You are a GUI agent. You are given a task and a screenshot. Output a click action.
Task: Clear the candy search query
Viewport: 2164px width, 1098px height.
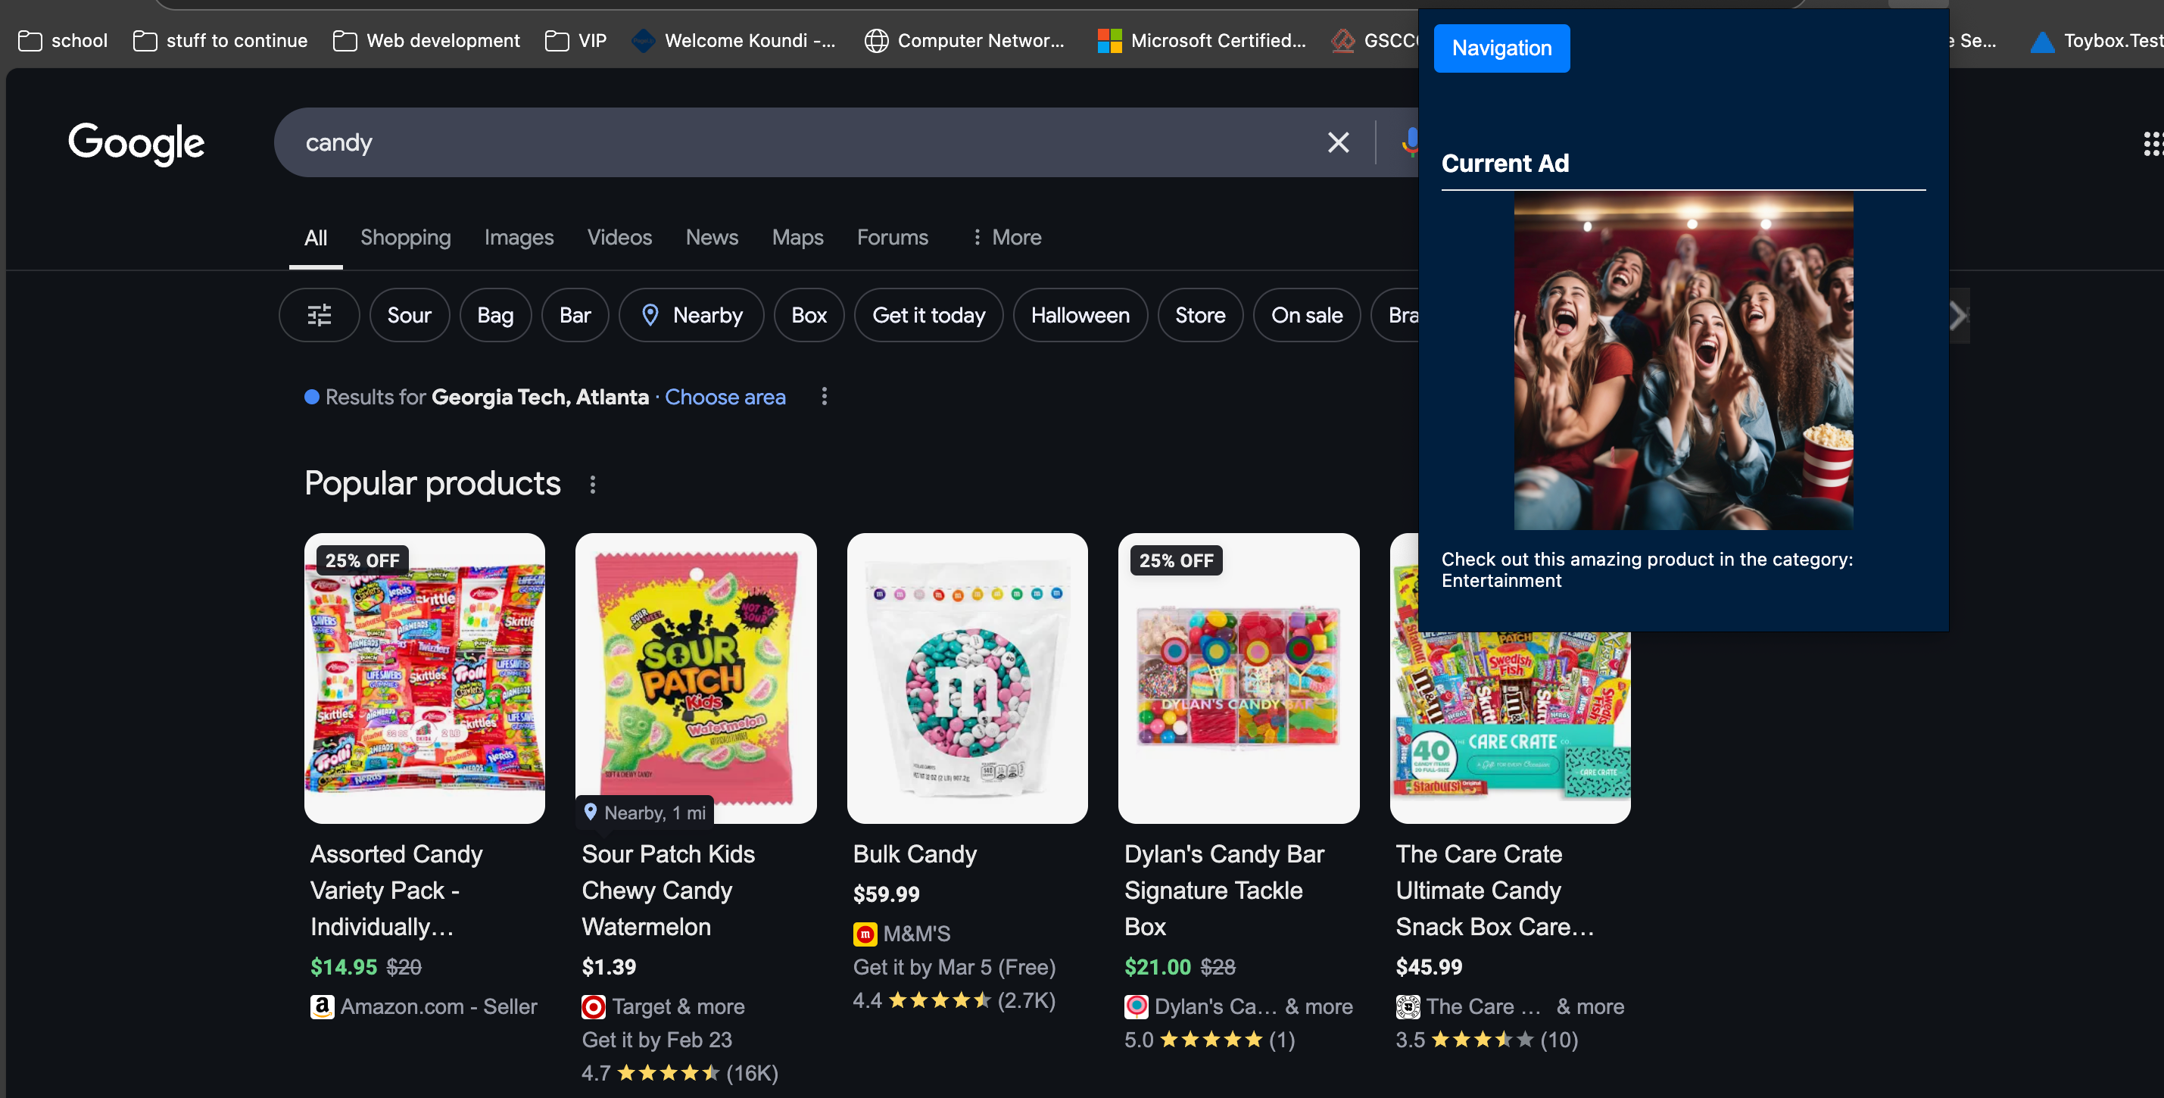tap(1337, 143)
